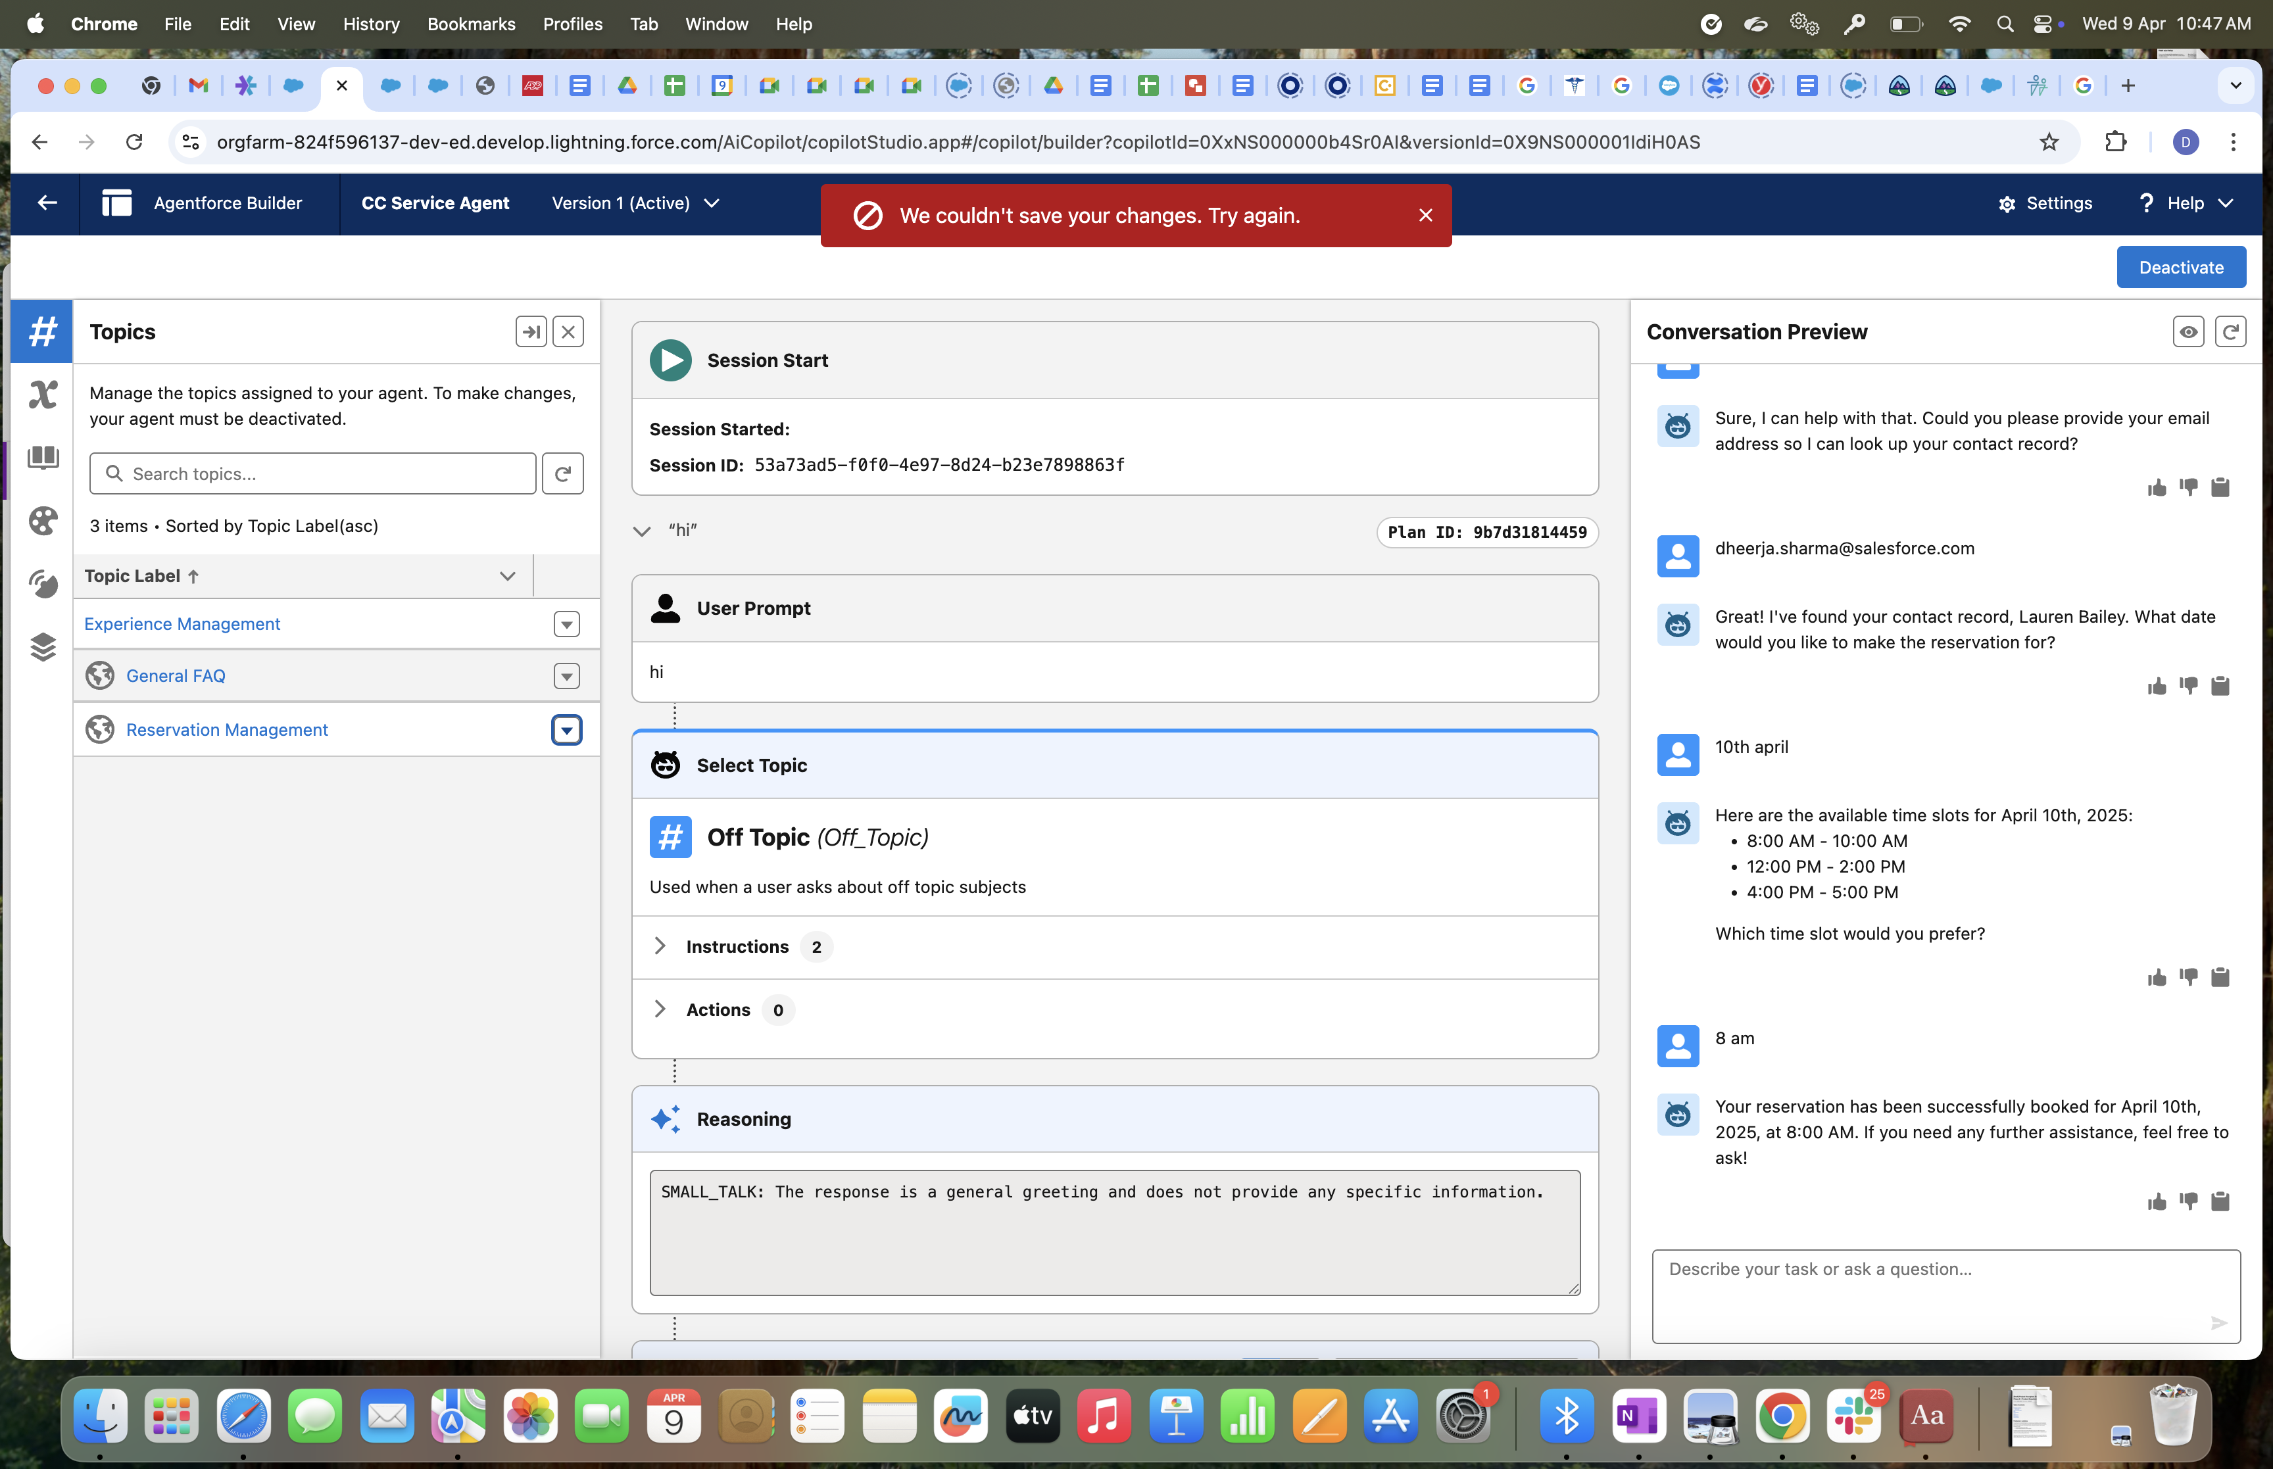This screenshot has width=2273, height=1469.
Task: Thumbs up the reservation booked response
Action: 2157,1201
